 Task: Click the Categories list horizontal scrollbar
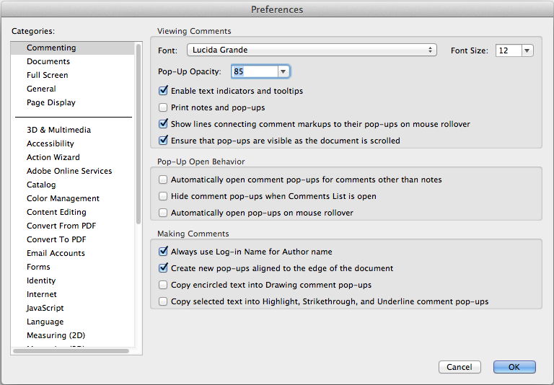(x=71, y=351)
